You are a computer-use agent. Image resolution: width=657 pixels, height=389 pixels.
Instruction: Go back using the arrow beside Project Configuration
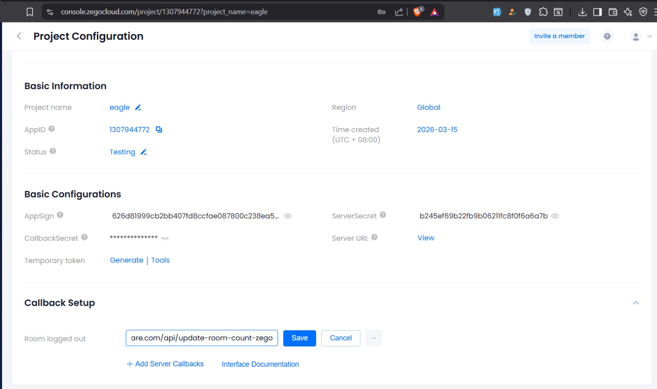click(19, 36)
